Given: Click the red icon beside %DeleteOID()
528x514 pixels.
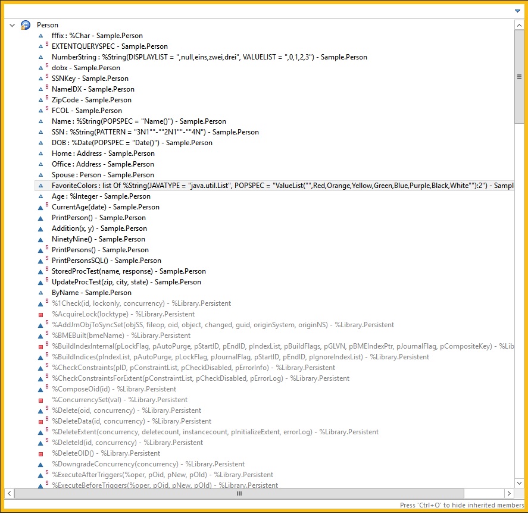Looking at the screenshot, I should (40, 454).
